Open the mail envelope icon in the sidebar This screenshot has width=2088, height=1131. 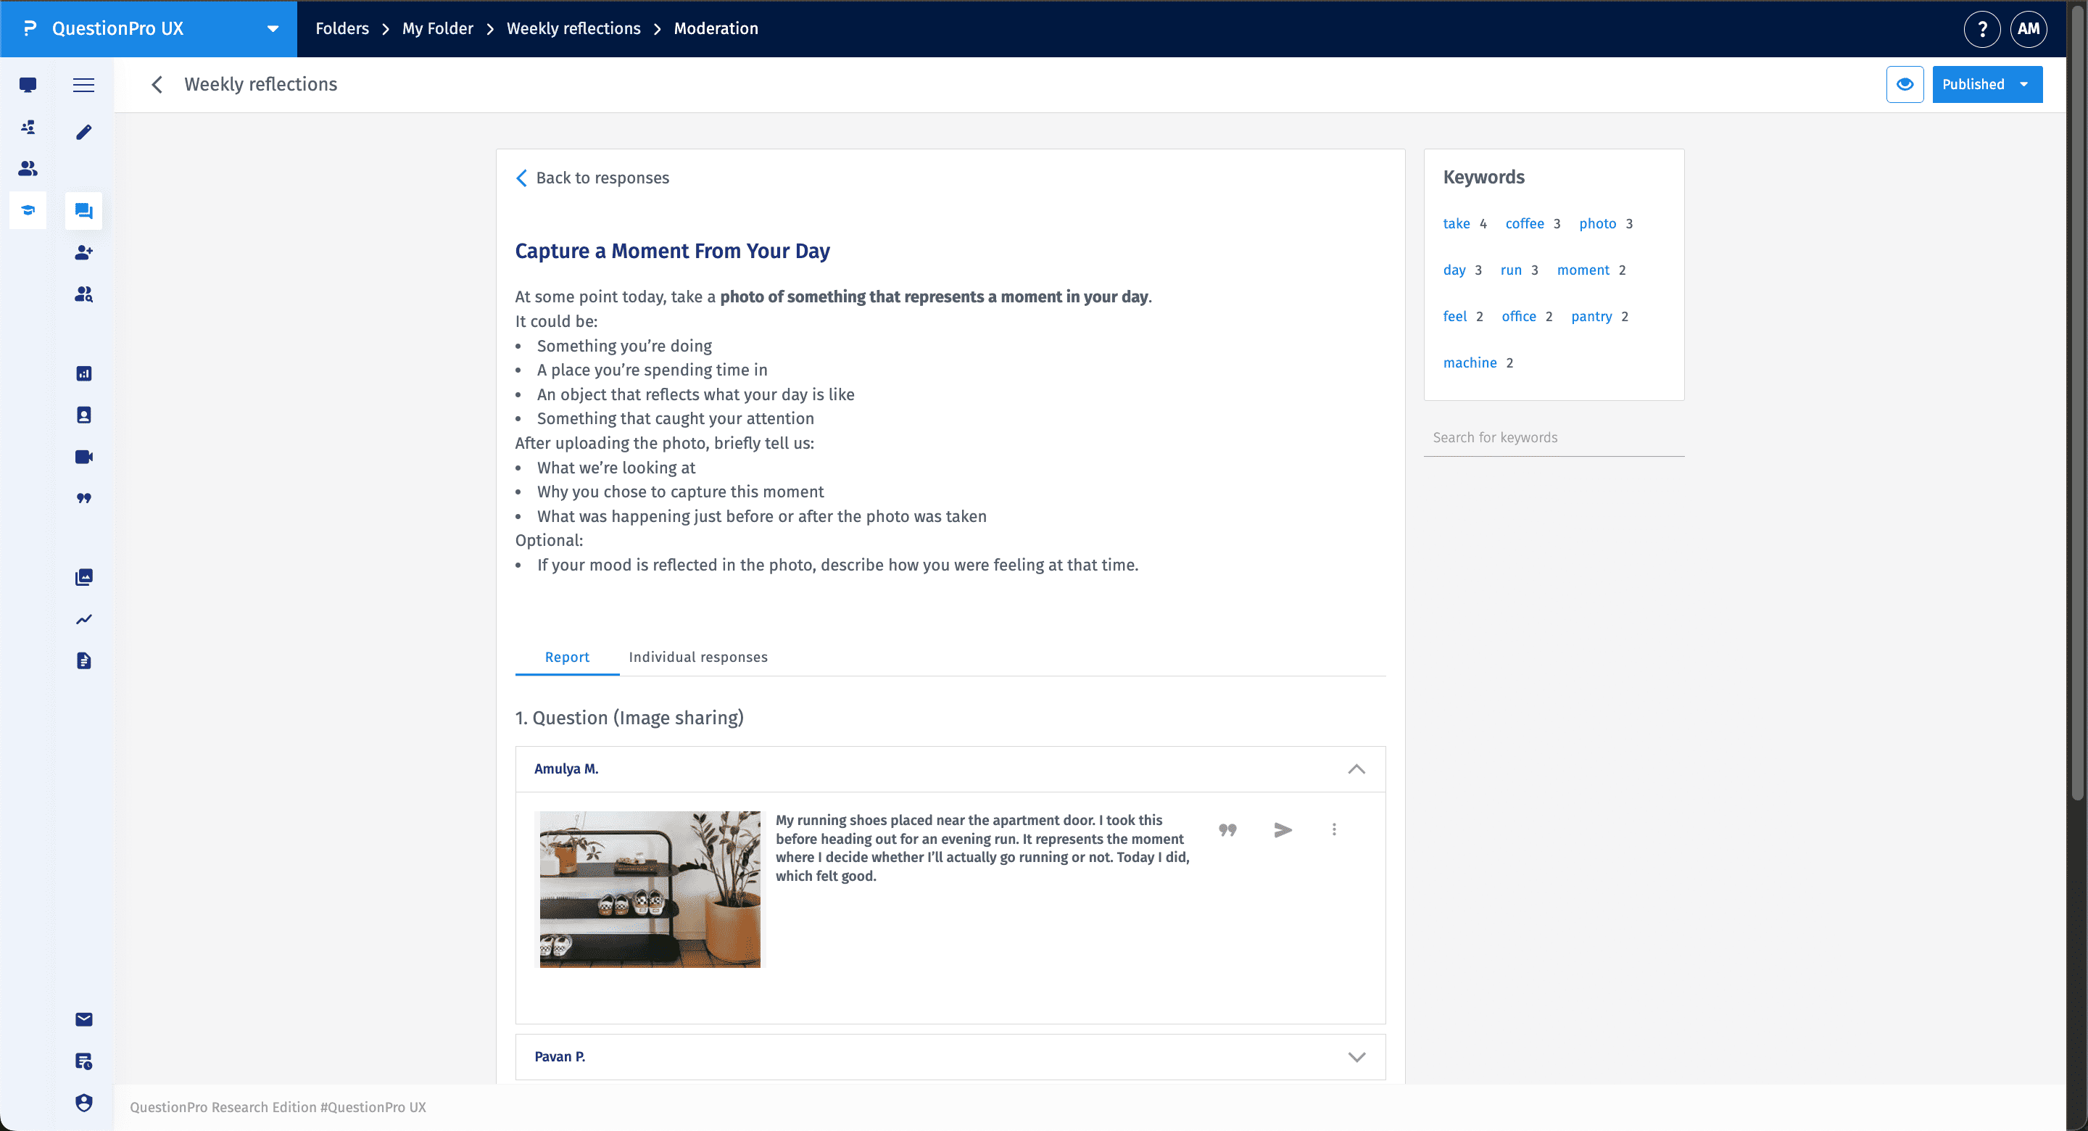click(83, 1019)
